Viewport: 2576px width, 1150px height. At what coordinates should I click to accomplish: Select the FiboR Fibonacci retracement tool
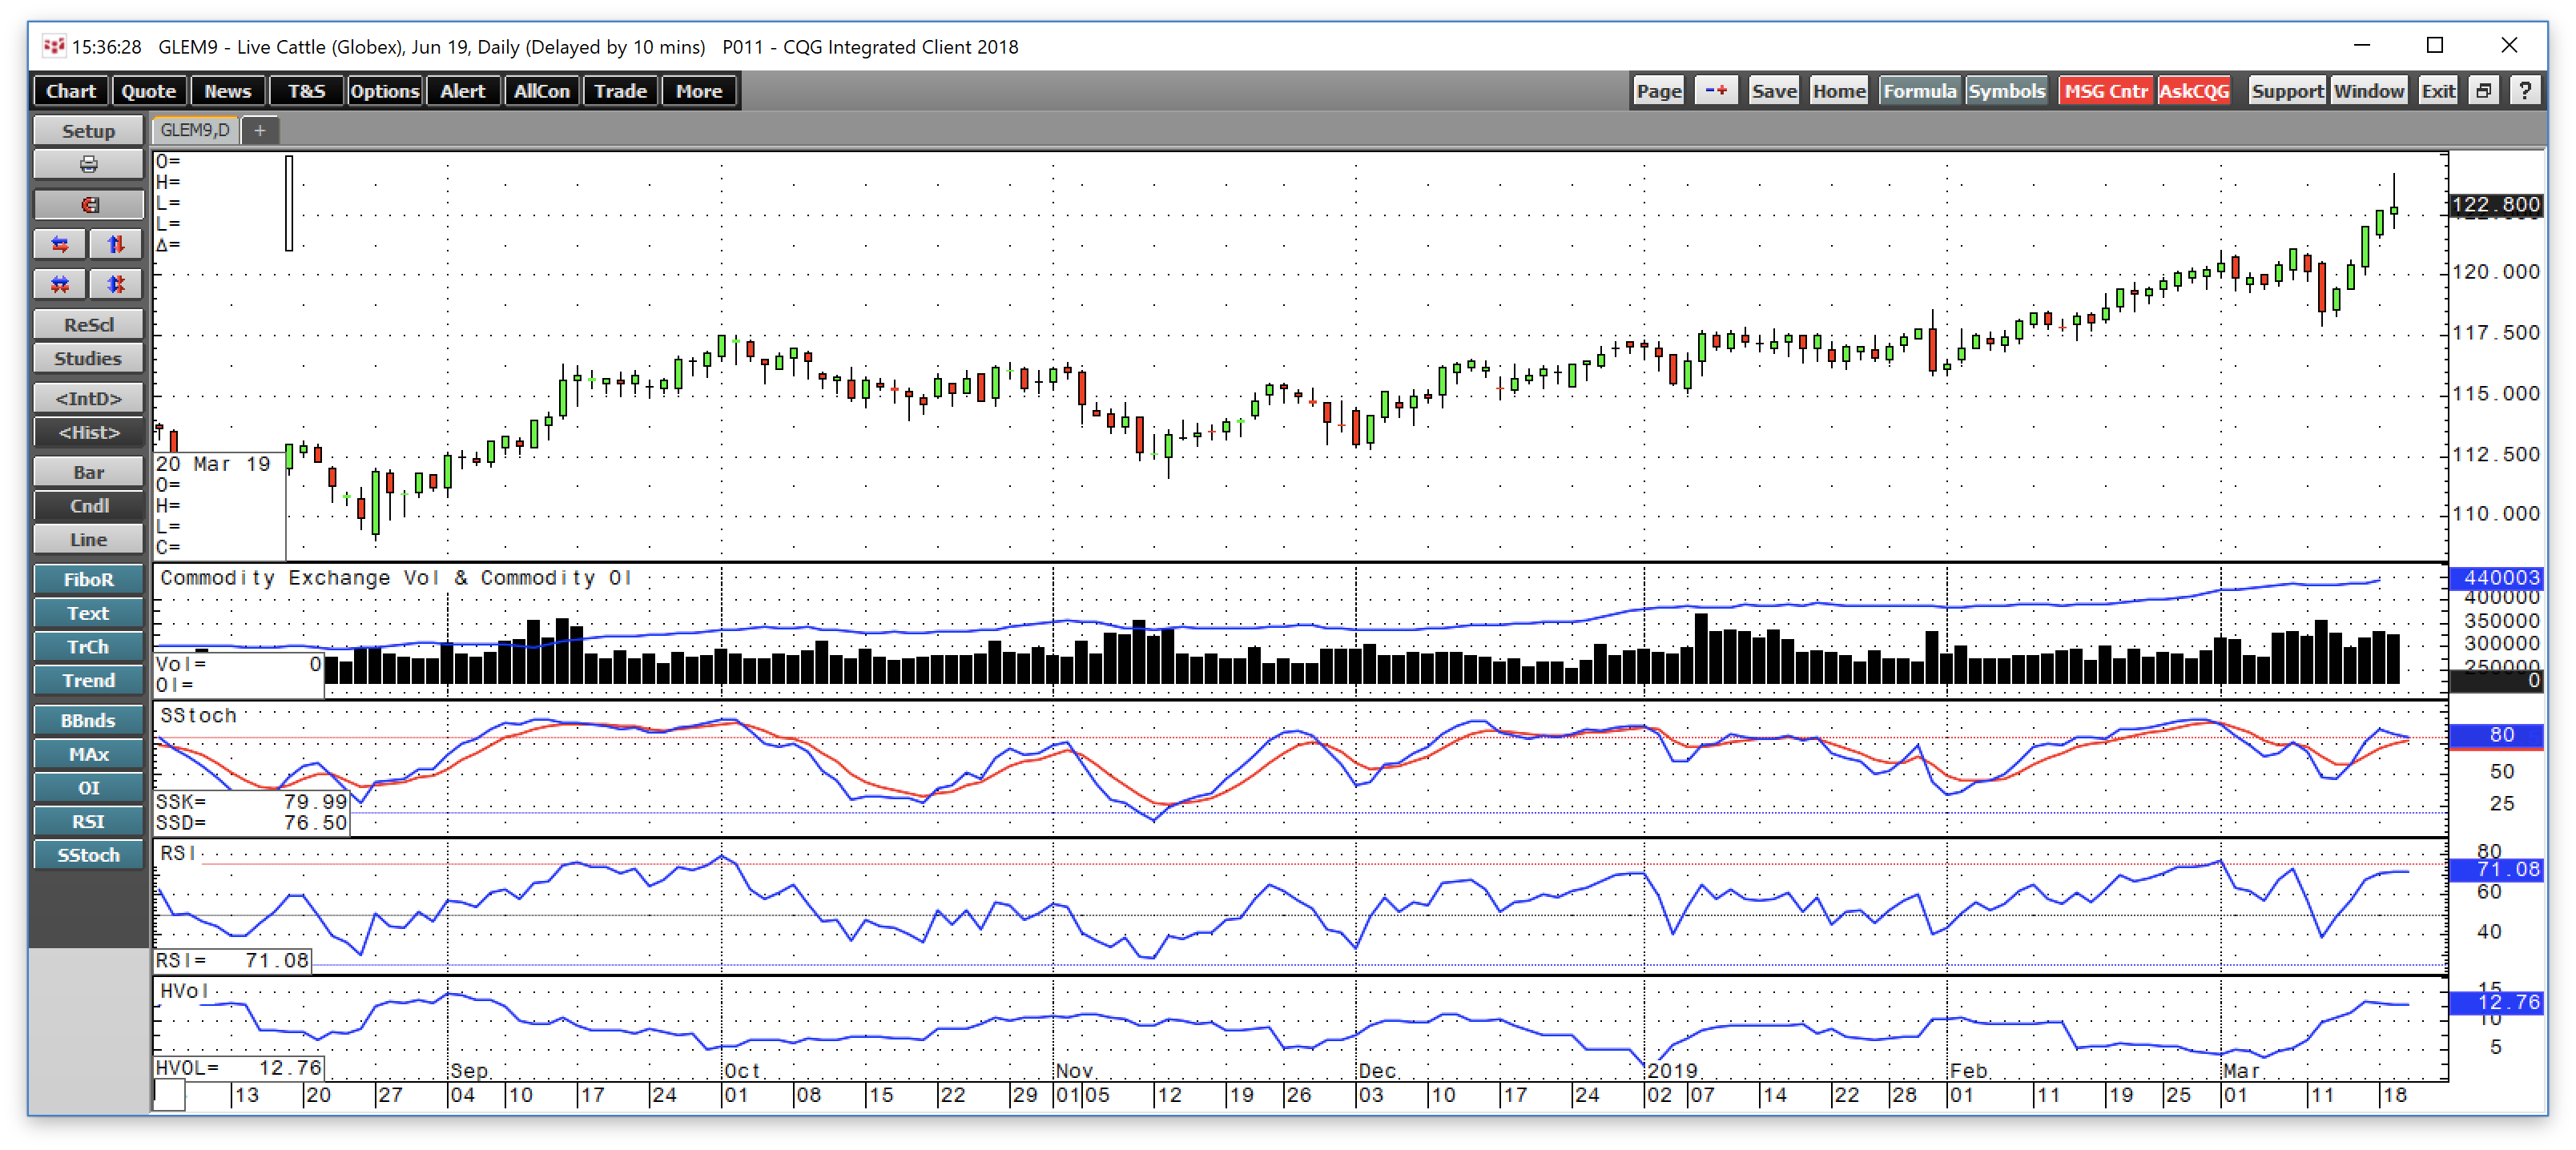pos(88,580)
